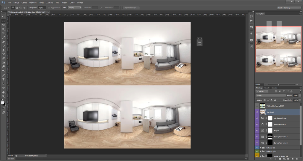Hide the Warstwa 6 layer
Image resolution: width=303 pixels, height=161 pixels.
pos(257,112)
